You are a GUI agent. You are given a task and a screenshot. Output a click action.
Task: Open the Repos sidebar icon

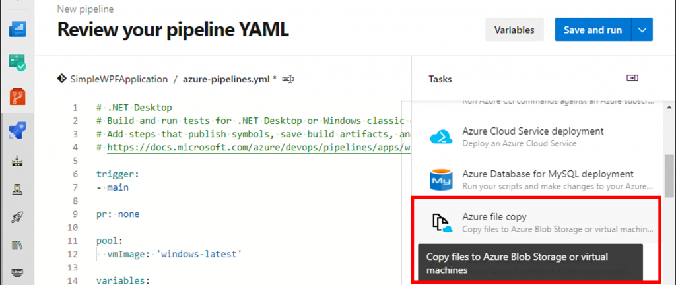click(18, 96)
